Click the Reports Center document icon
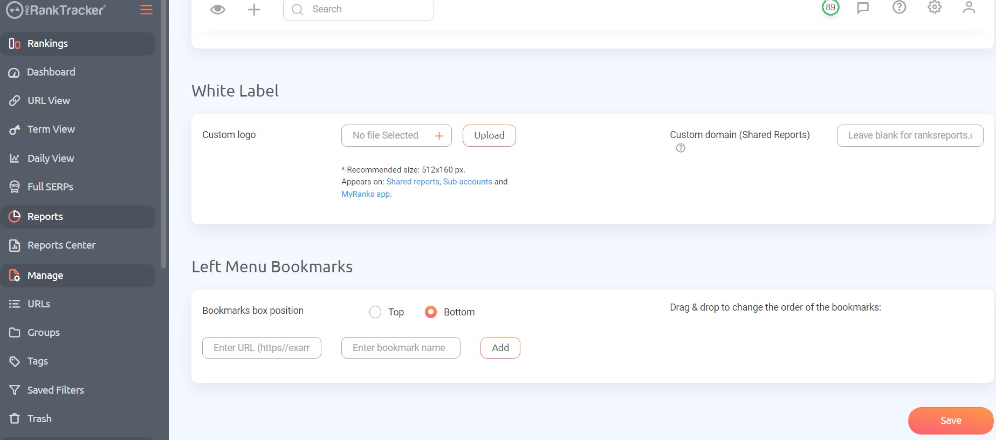 [x=15, y=245]
